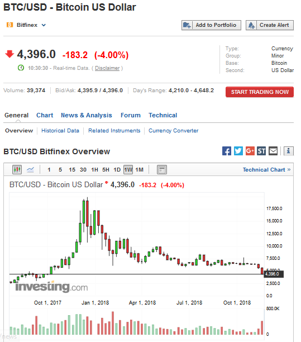
Task: Share via Google Plus icon
Action: [250, 151]
